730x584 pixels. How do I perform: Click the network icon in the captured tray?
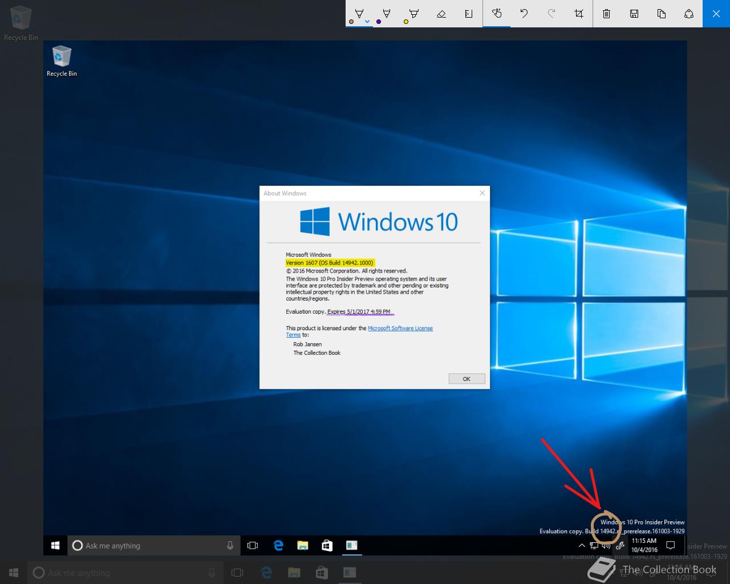pos(594,546)
